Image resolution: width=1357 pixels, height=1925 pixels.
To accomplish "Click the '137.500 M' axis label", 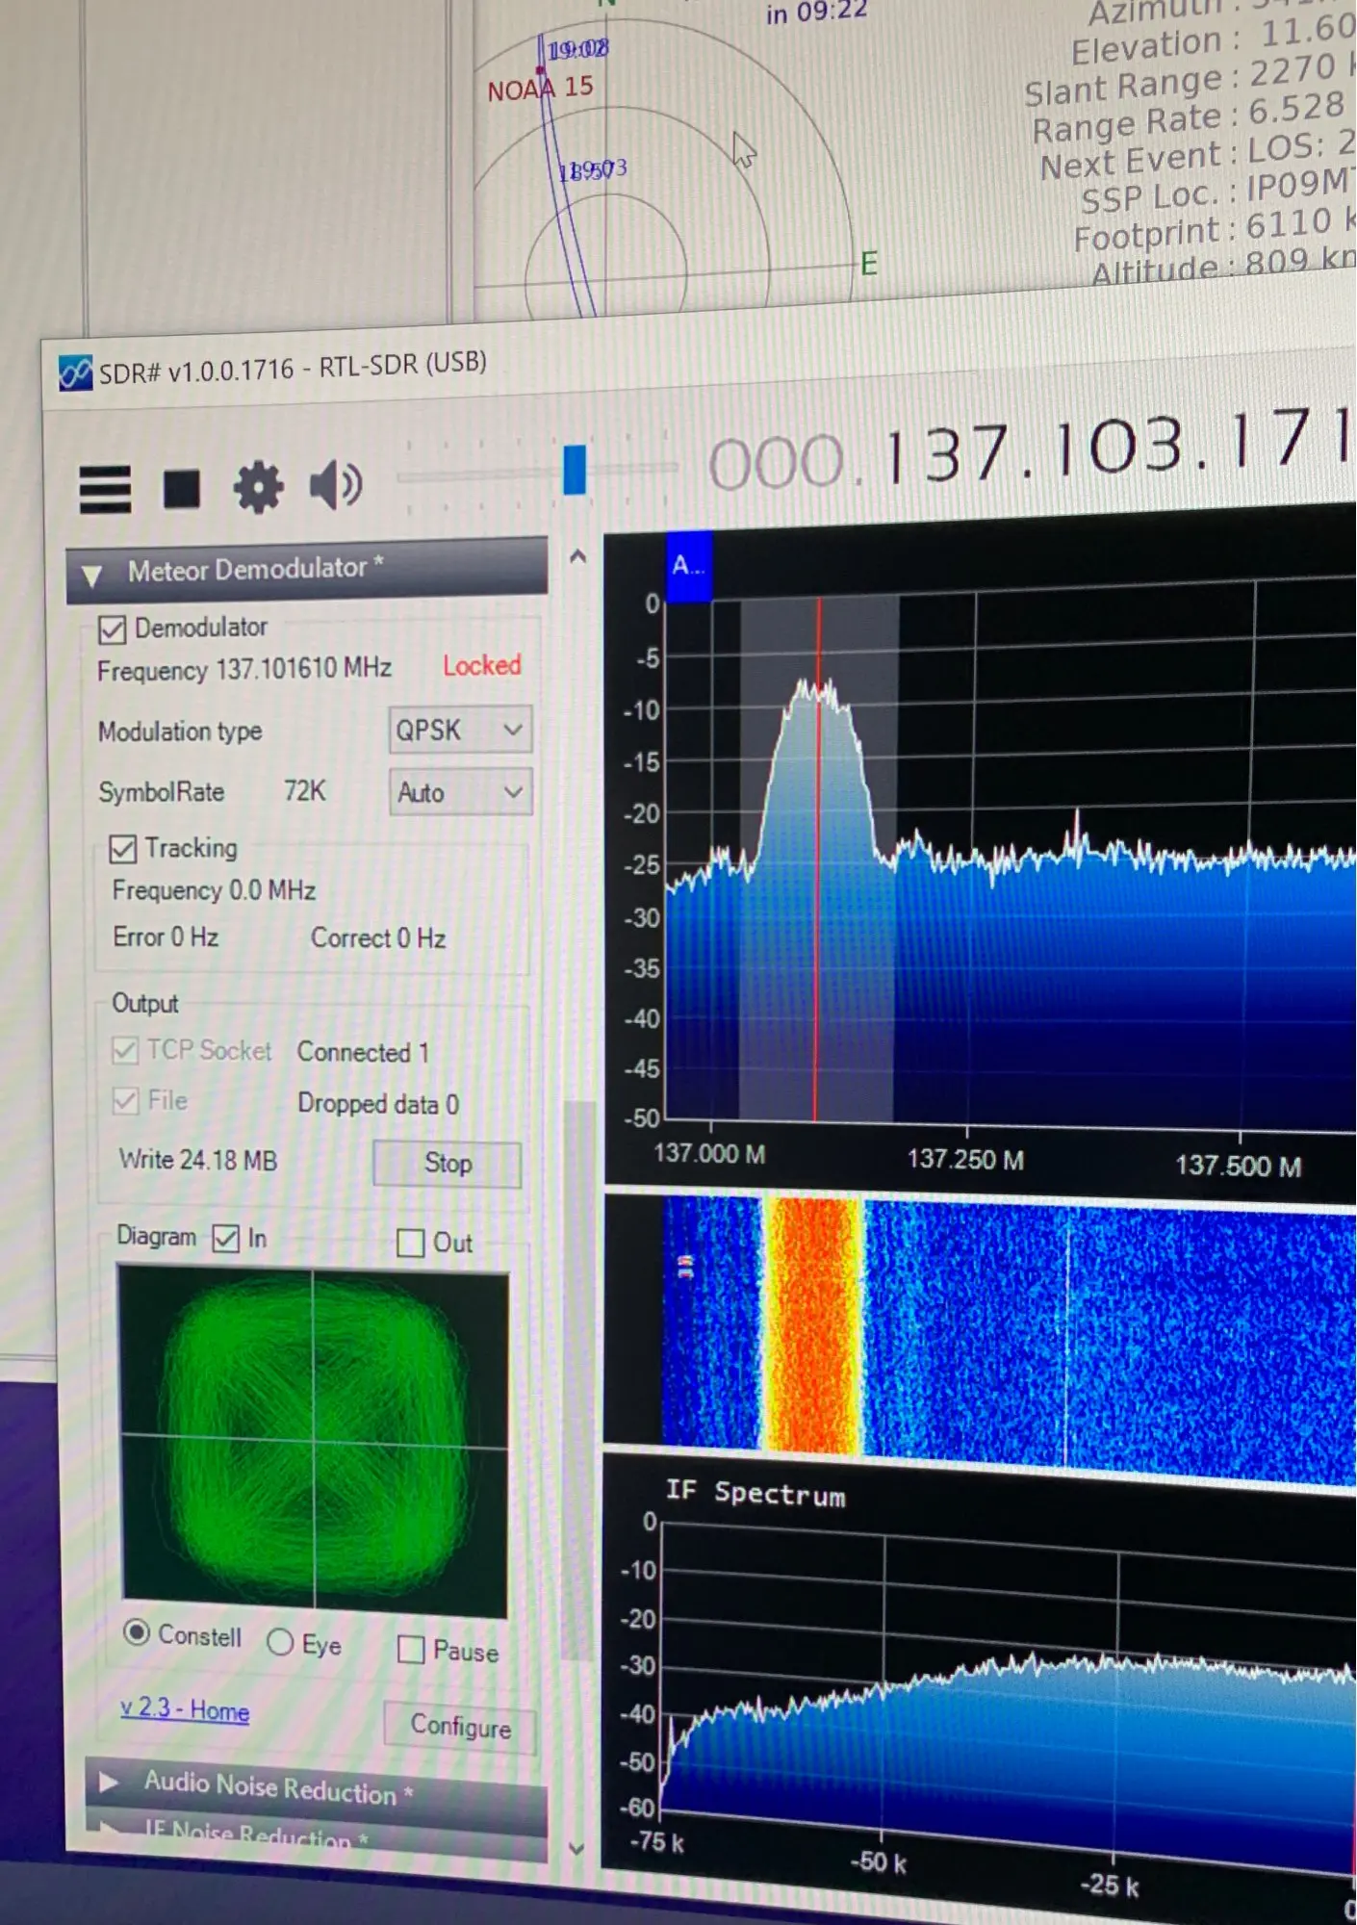I will (1238, 1167).
